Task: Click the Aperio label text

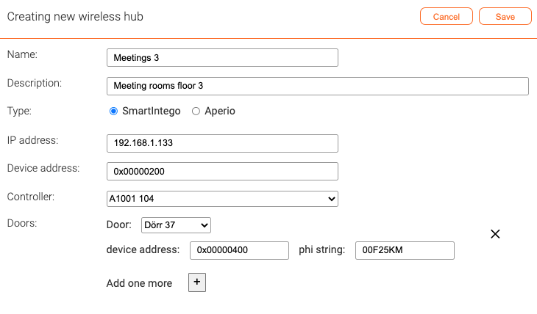Action: tap(220, 111)
